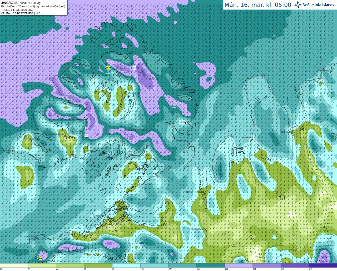Select the Reykir í Hrútafirði station label
Image resolution: width=337 pixels, height=271 pixels.
(x=195, y=192)
